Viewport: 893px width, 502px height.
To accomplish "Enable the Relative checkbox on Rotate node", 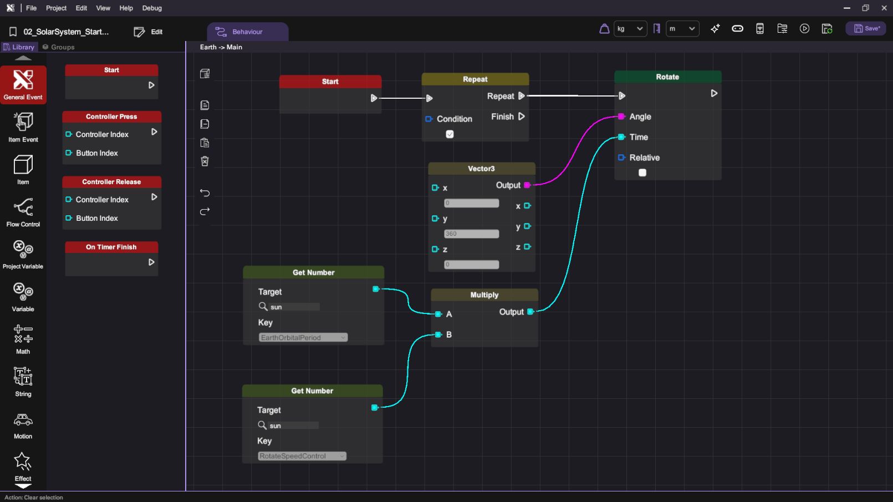I will click(642, 173).
